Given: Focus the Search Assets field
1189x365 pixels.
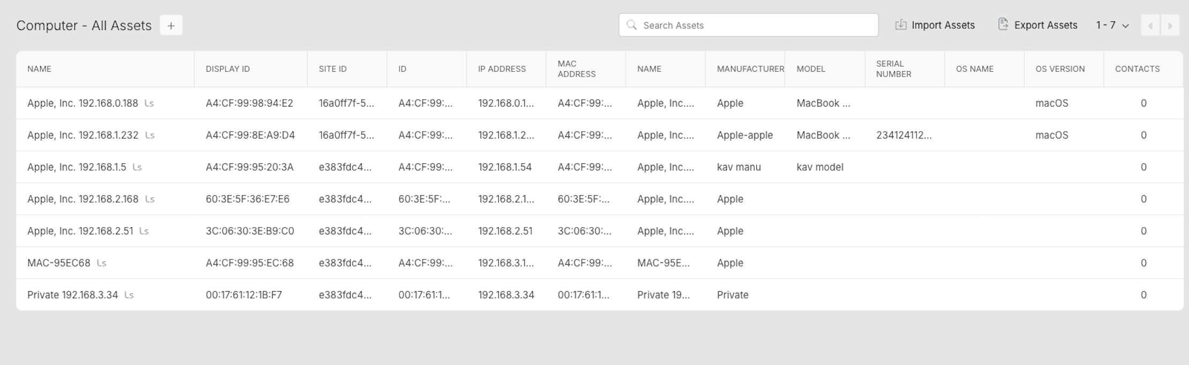Looking at the screenshot, I should click(748, 25).
